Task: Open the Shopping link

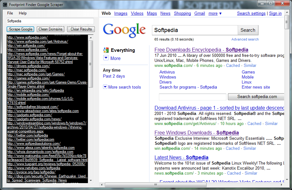Action: pyautogui.click(x=182, y=14)
